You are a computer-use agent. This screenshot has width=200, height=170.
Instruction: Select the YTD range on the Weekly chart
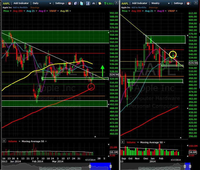point(148,168)
